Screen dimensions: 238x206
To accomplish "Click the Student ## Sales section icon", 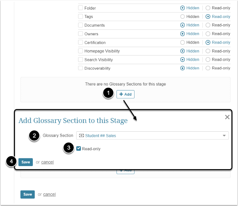I will click(x=82, y=135).
